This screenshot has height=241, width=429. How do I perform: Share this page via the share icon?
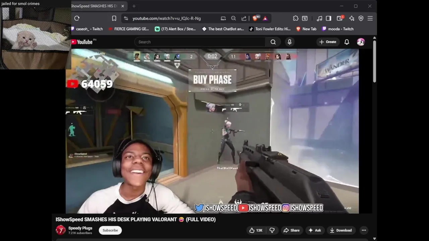[244, 18]
